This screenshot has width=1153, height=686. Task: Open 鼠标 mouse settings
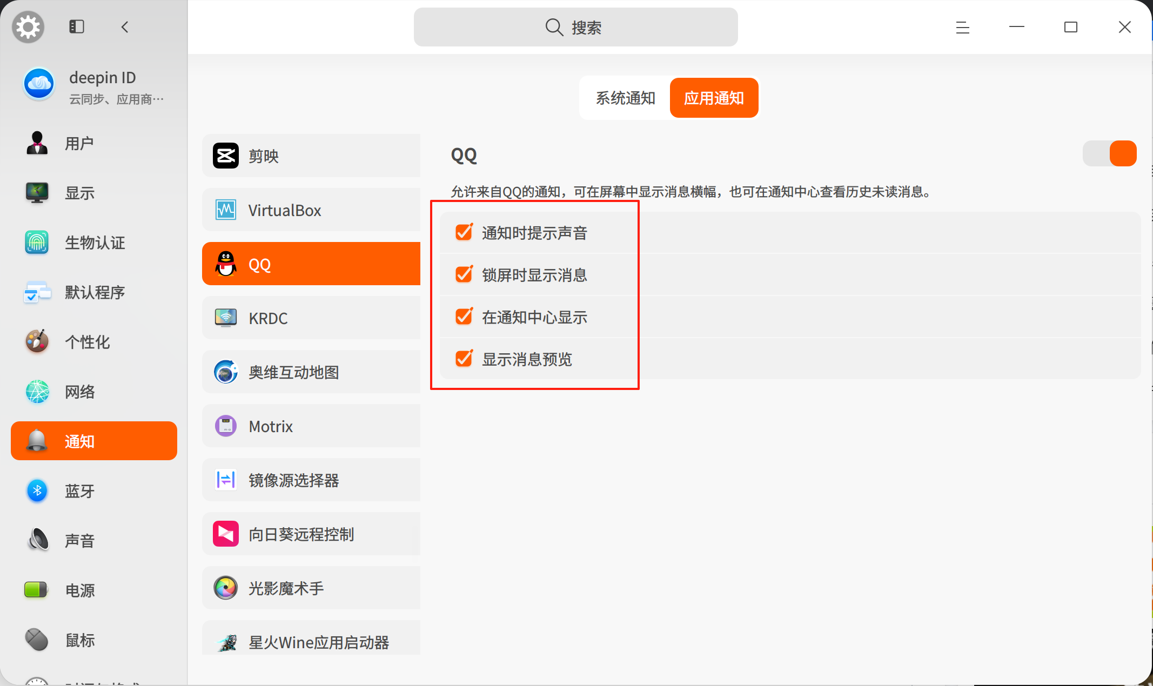[x=94, y=640]
